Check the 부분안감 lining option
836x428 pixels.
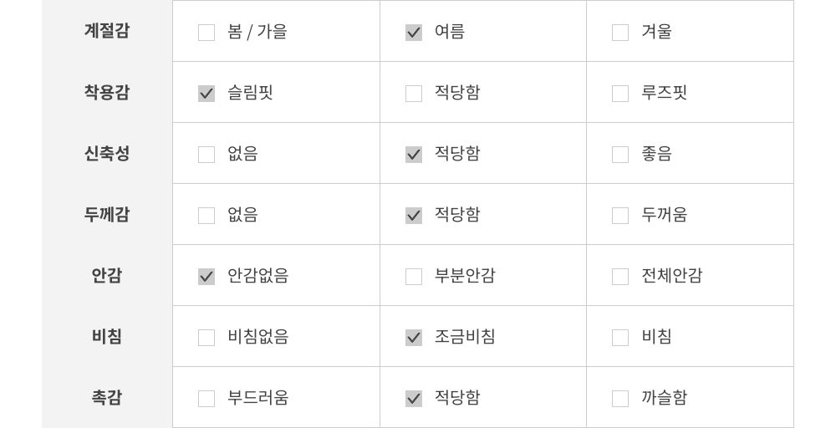click(414, 277)
